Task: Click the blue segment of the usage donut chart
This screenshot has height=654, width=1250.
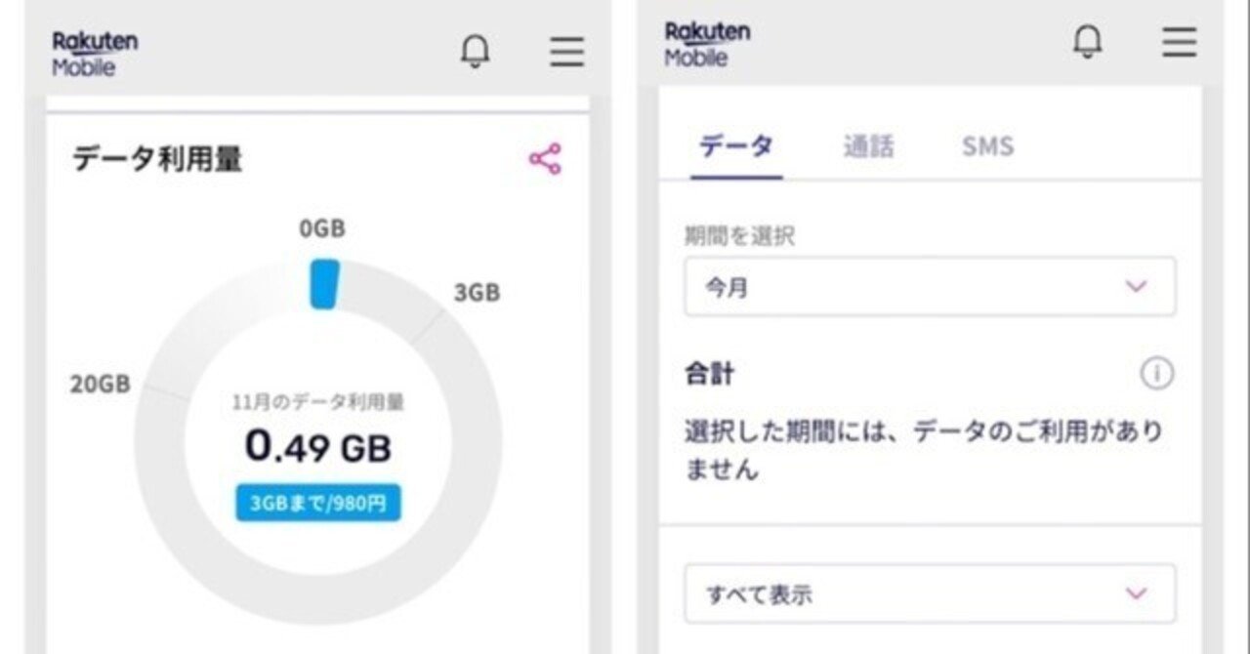Action: tap(323, 285)
